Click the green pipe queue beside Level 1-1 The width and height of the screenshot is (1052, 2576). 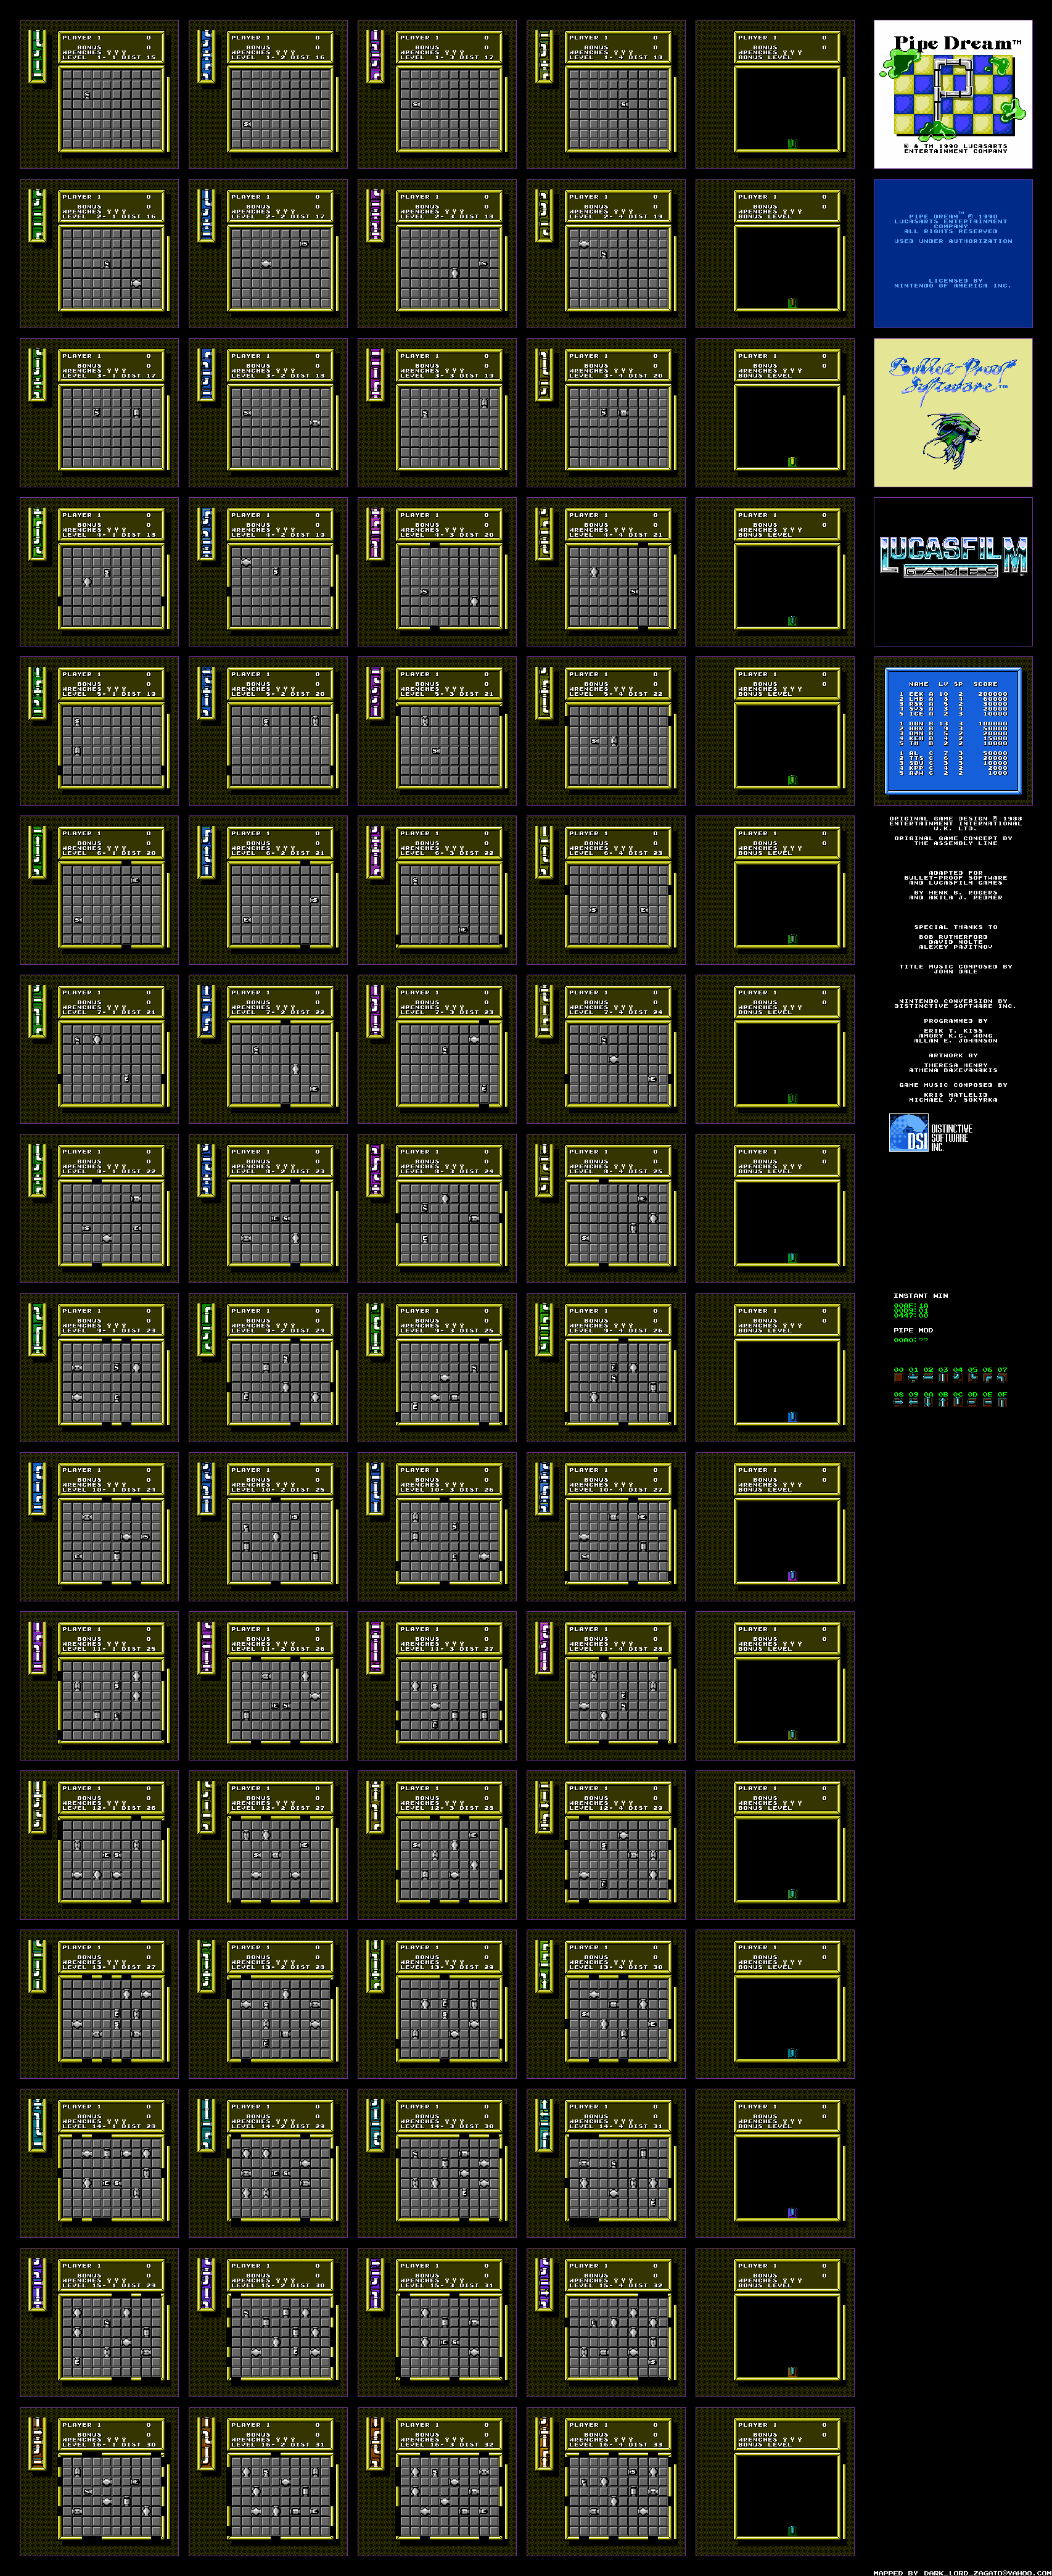(37, 56)
